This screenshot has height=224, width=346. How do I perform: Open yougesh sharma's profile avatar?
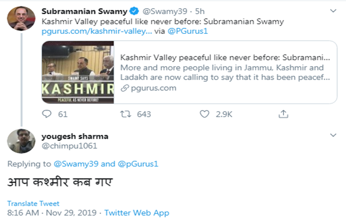pyautogui.click(x=19, y=141)
